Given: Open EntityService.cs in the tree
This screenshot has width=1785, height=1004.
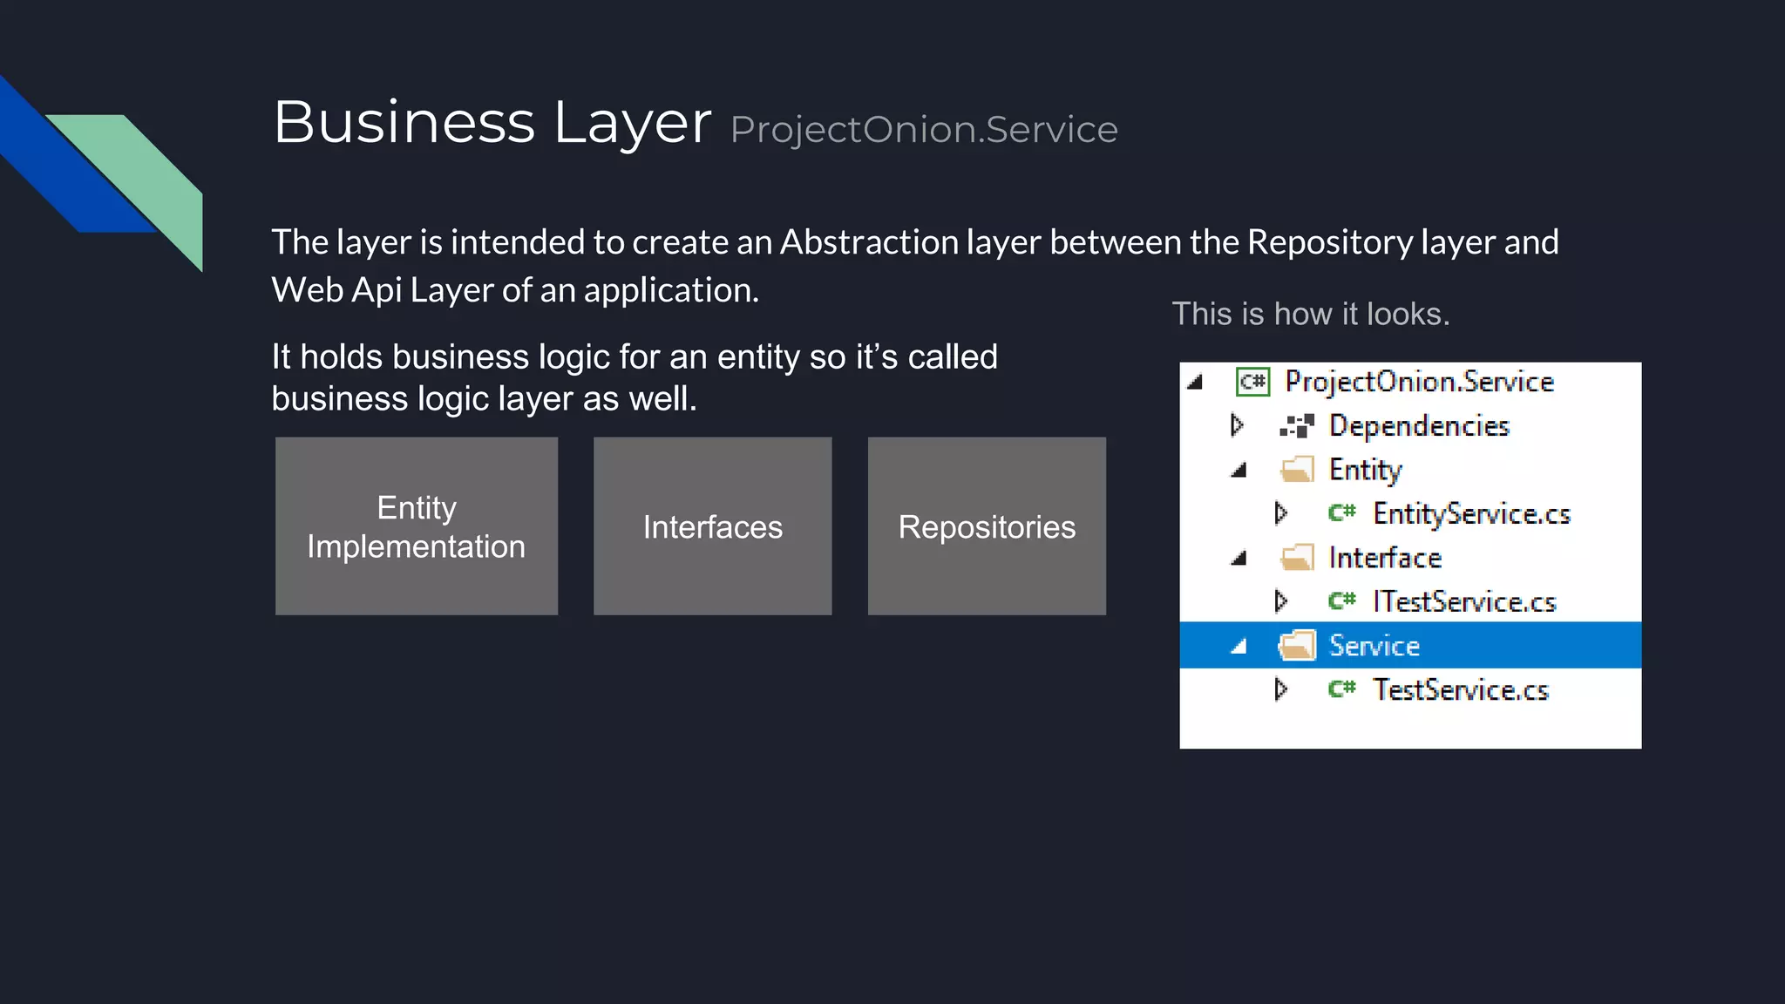Looking at the screenshot, I should 1471,514.
